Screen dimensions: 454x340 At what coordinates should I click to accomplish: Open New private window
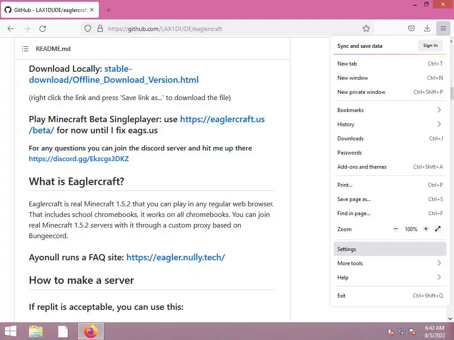coord(390,92)
